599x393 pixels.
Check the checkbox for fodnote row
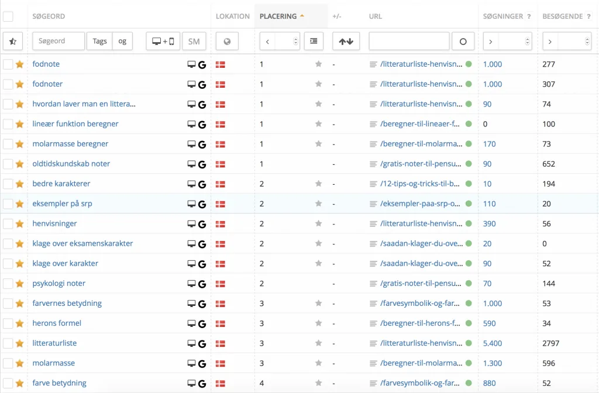8,64
